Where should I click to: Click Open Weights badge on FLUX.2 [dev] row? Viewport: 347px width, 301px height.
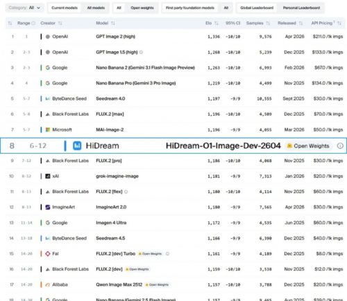137,269
